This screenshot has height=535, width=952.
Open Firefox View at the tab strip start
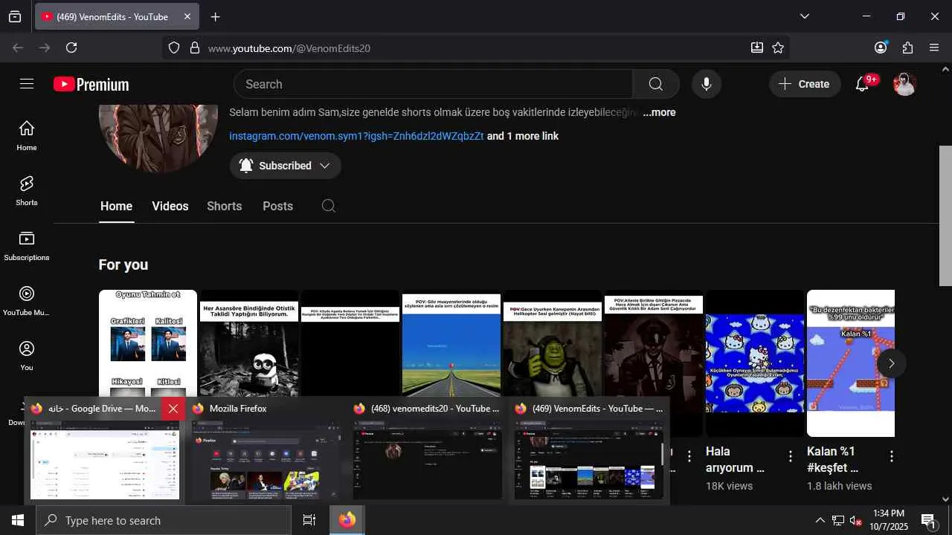[x=15, y=16]
